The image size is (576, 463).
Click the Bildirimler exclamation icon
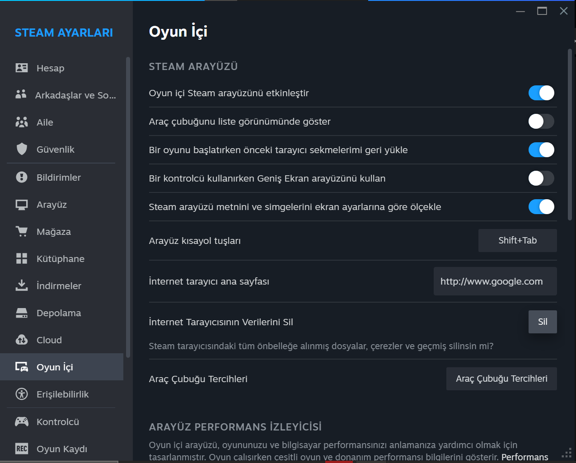click(22, 177)
